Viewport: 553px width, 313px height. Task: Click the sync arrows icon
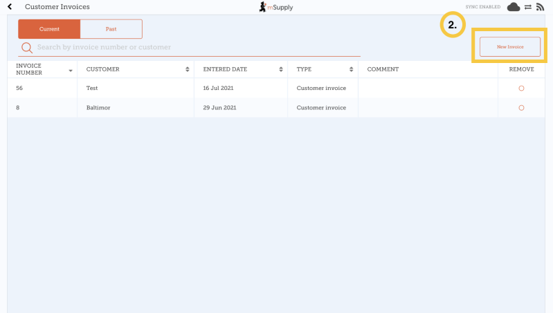tap(527, 7)
